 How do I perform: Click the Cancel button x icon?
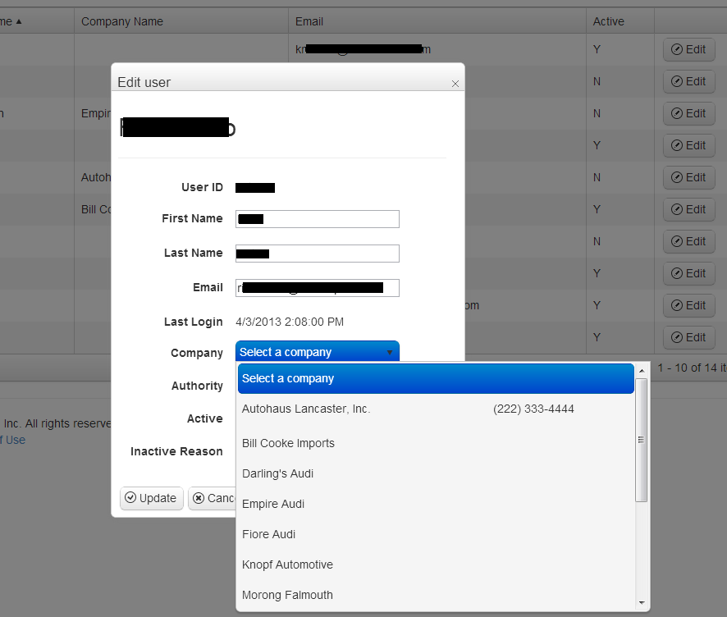[199, 498]
